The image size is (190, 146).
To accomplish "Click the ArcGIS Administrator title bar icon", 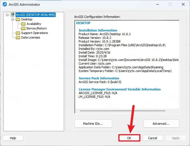I will click(5, 5).
